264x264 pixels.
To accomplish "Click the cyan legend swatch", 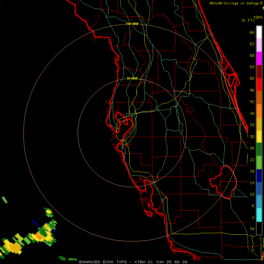I will click(x=259, y=215).
